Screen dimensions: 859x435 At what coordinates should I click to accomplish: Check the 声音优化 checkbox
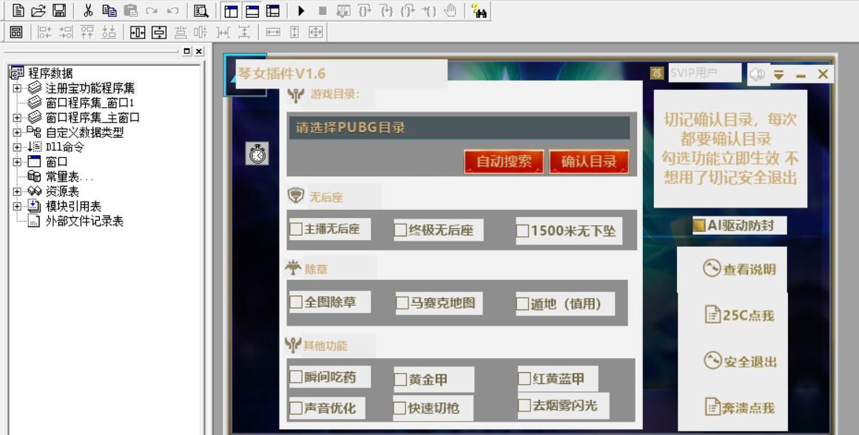tap(296, 408)
